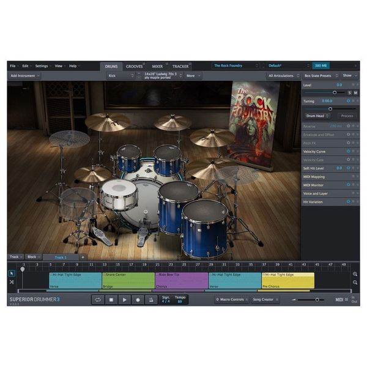Open the Box State Presets dropdown
This screenshot has width=367, height=367.
[321, 76]
